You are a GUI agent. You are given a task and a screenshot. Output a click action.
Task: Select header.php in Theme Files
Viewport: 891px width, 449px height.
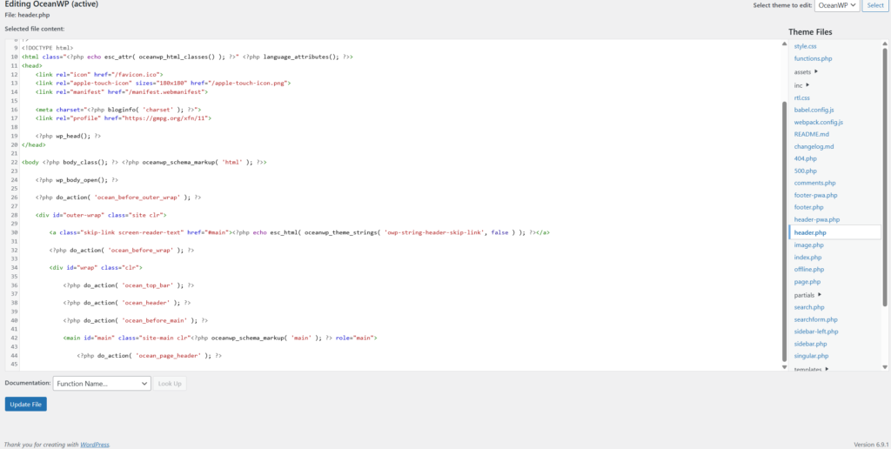click(x=810, y=233)
